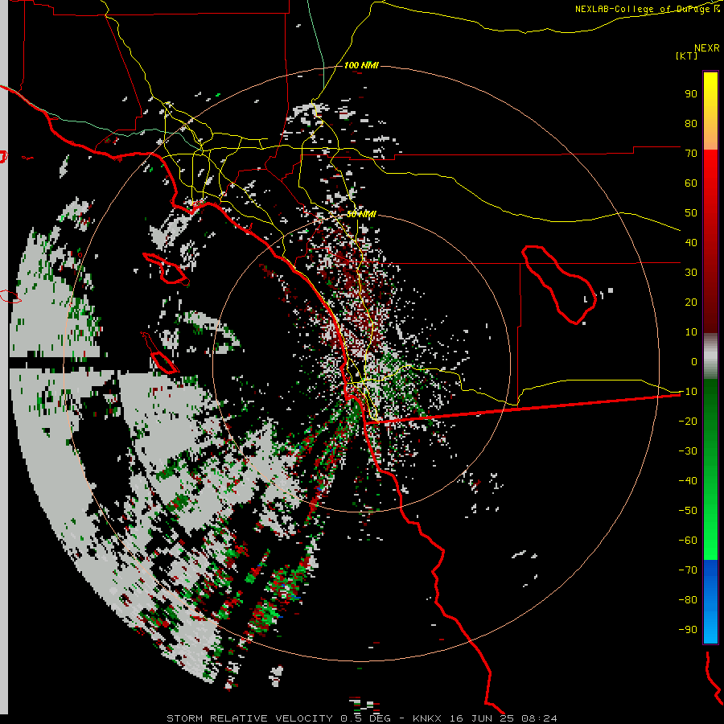Click the 50 value on the velocity scale
724x724 pixels.
691,213
